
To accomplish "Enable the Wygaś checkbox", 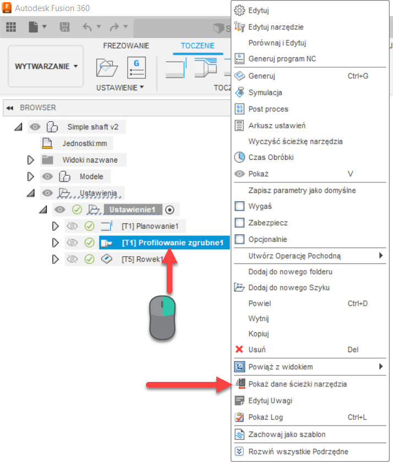I will [x=239, y=206].
